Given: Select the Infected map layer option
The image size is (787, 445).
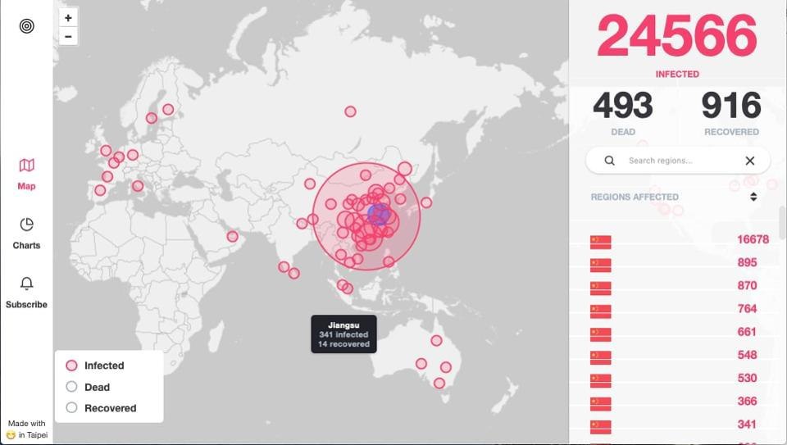Looking at the screenshot, I should coord(71,366).
